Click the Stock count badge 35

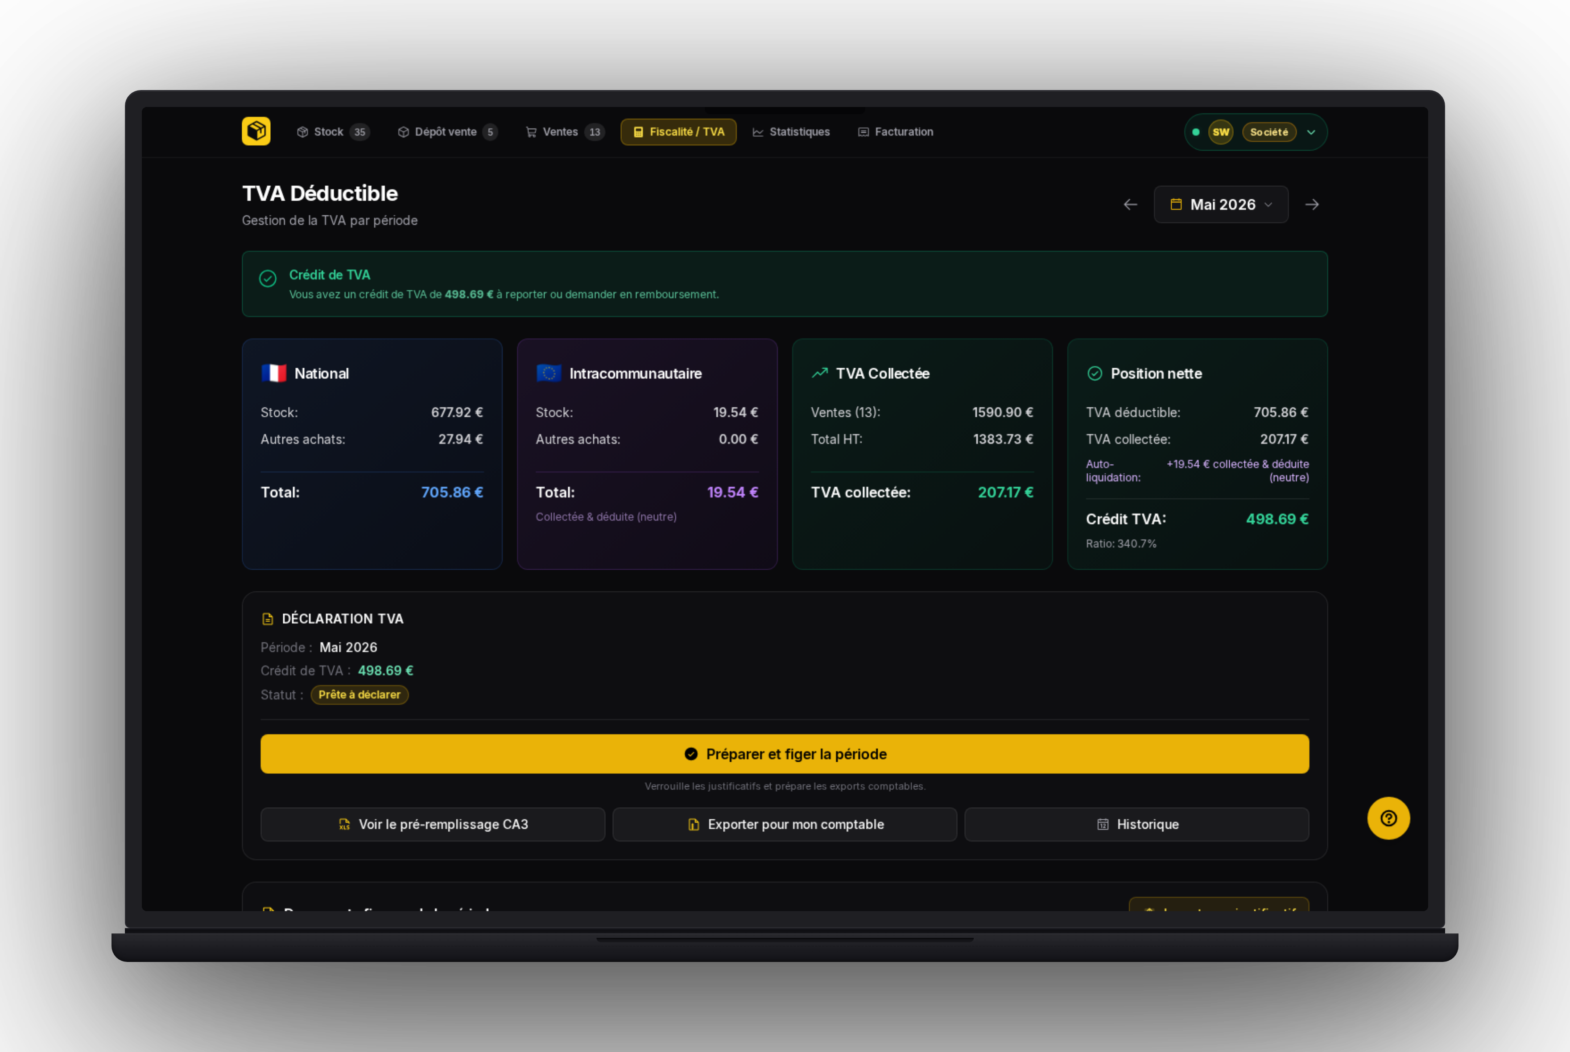(x=360, y=132)
